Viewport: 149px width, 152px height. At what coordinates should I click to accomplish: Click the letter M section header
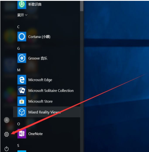(x=19, y=70)
